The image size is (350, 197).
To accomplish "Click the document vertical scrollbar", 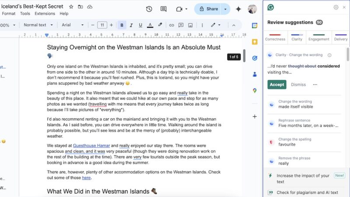I will pos(244,56).
